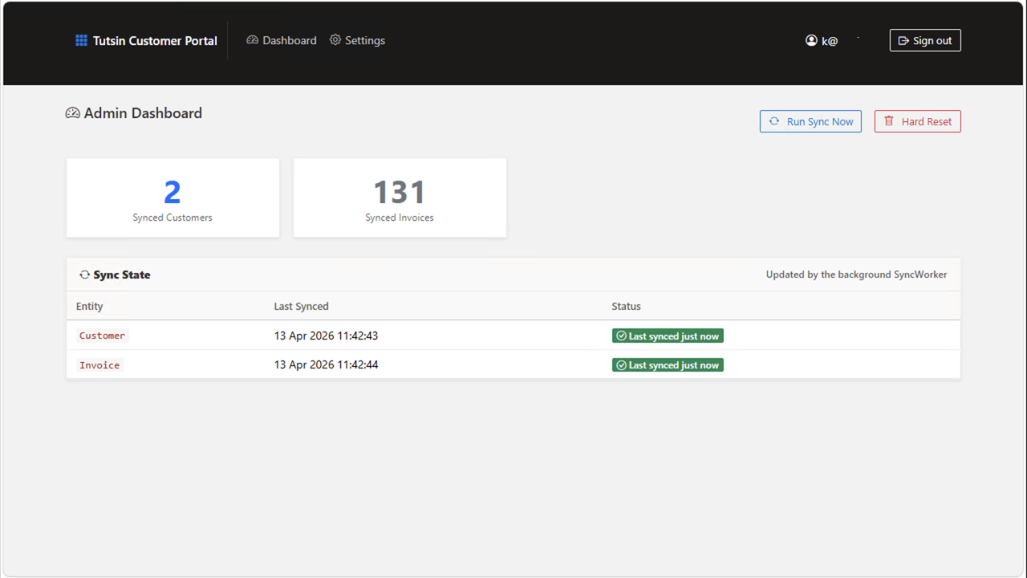This screenshot has width=1027, height=578.
Task: Click the Synced Customers count card
Action: pos(173,197)
